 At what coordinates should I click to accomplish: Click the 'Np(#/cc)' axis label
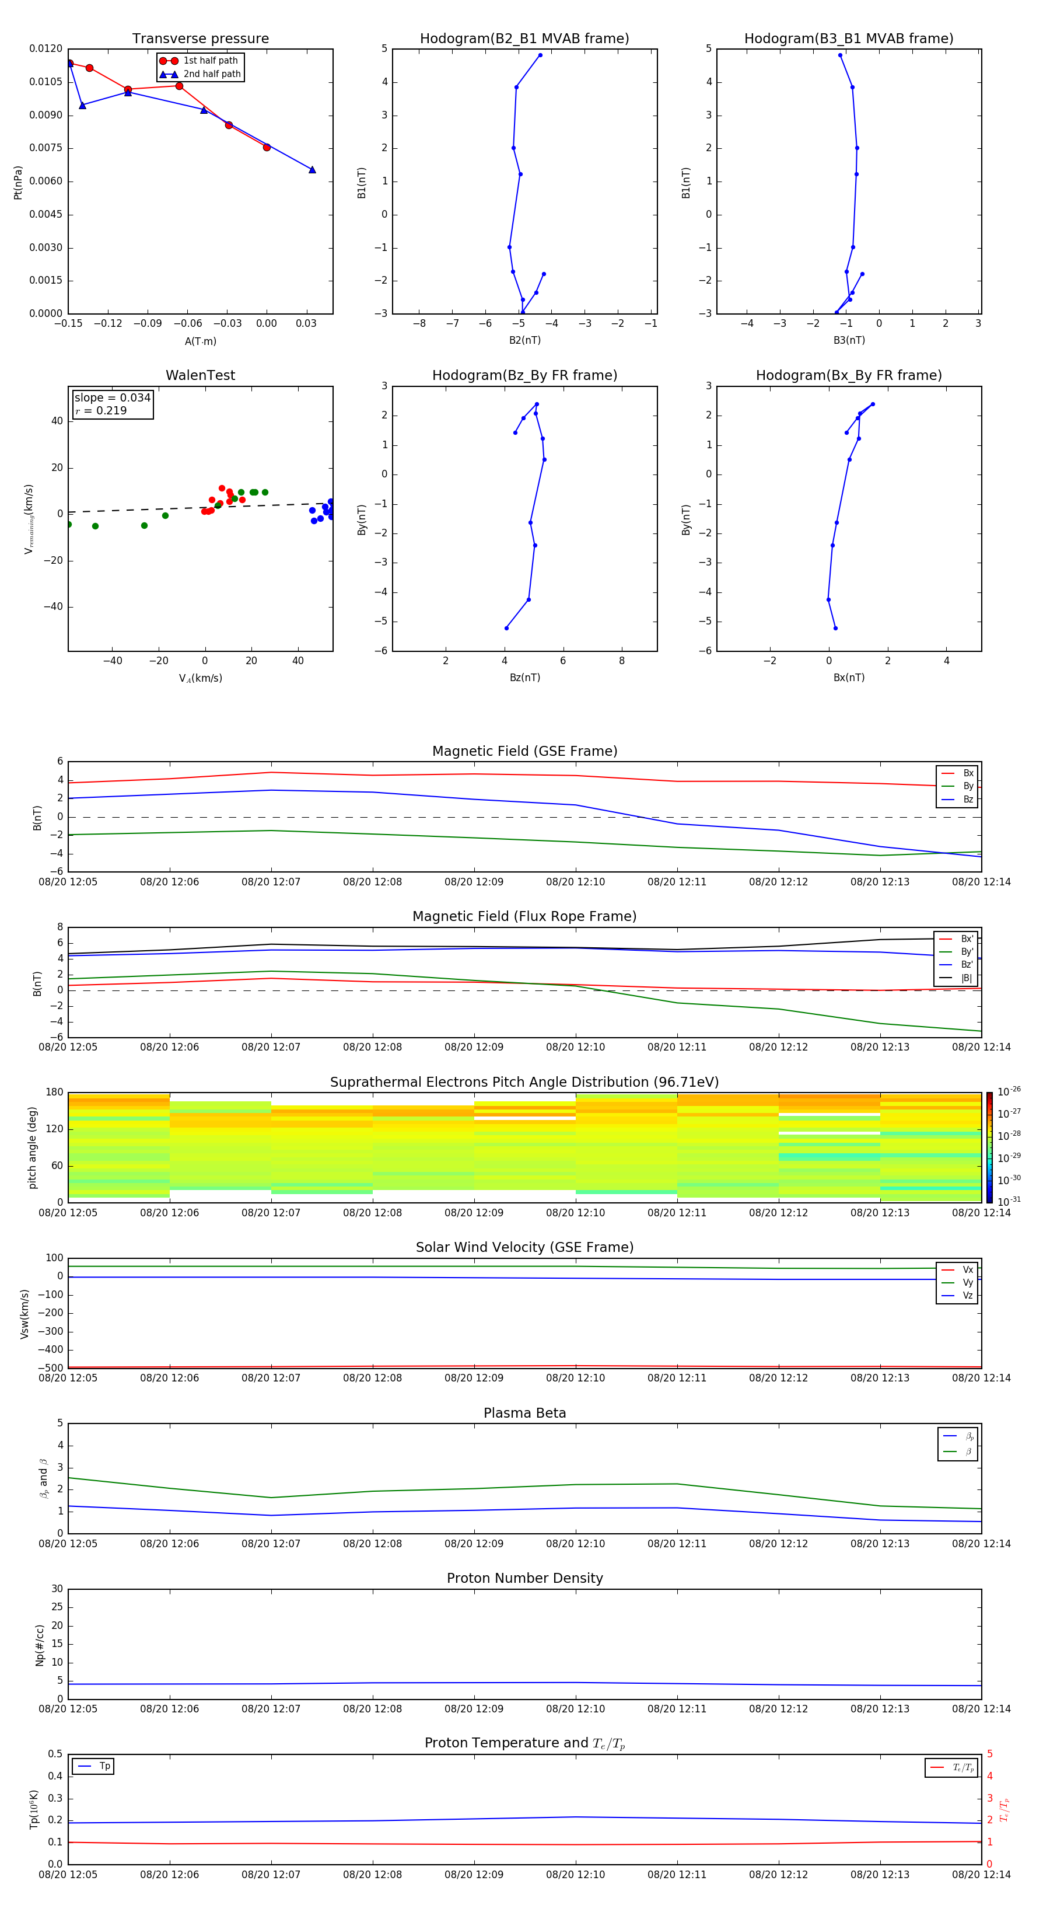click(x=39, y=1644)
